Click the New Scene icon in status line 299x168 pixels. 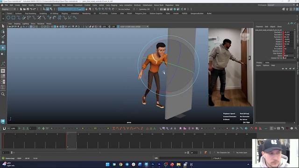pyautogui.click(x=21, y=9)
